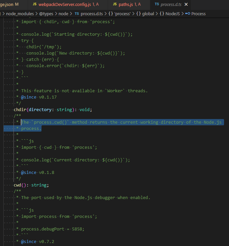The image size is (229, 246).
Task: Click 'console.log(`Current directory' line
Action: [75, 160]
